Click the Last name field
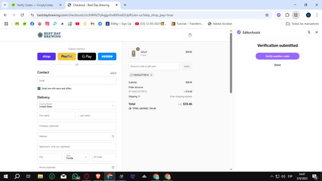 [x=97, y=116]
